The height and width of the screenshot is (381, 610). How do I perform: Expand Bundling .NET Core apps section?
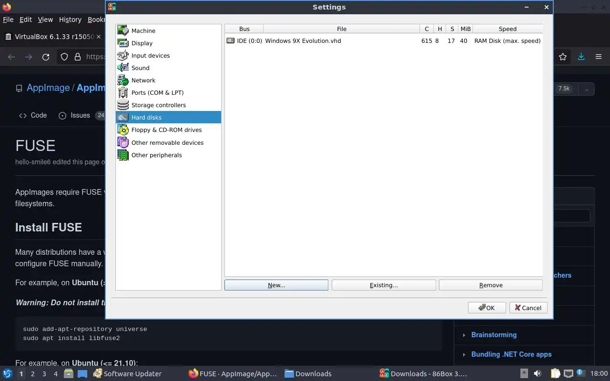click(511, 354)
